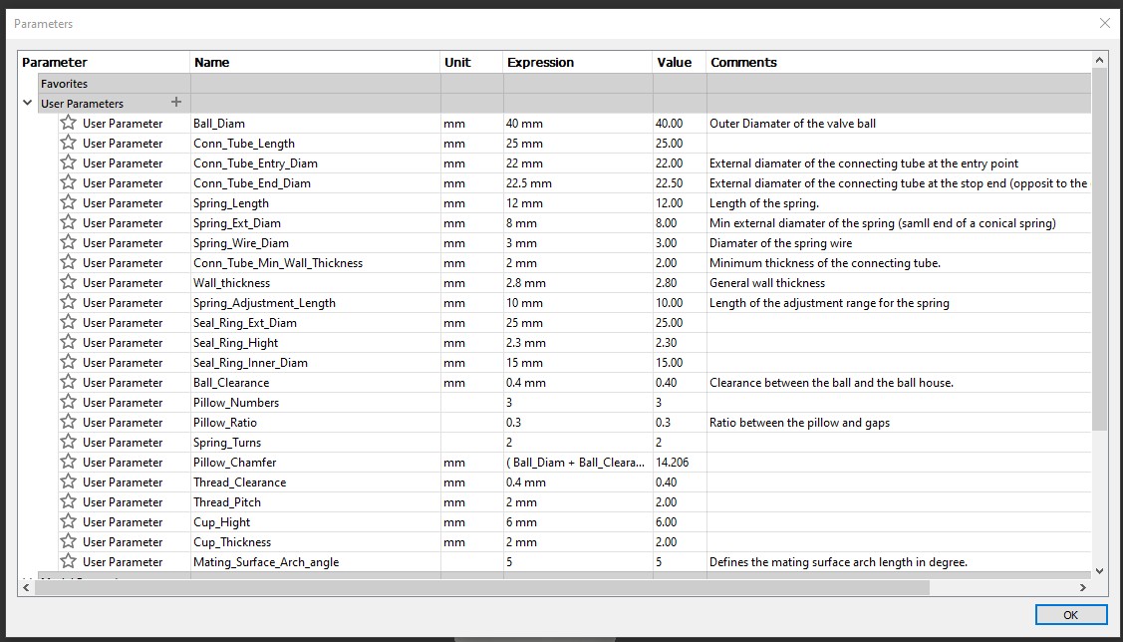
Task: Collapse the User Parameters group
Action: 27,104
